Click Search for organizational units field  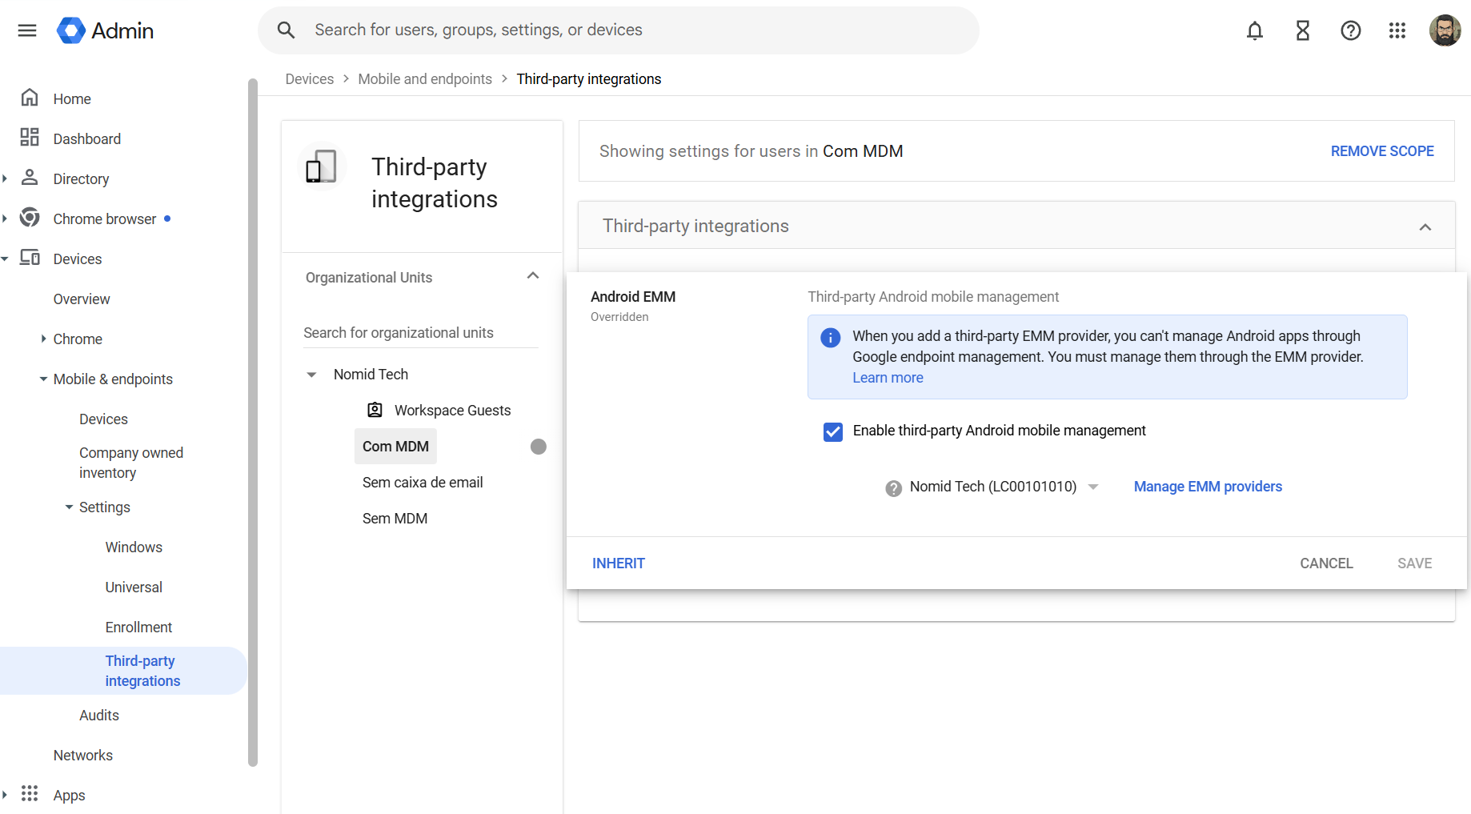[x=420, y=333]
